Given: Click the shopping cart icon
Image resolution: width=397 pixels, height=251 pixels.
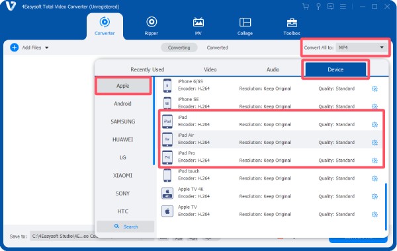Looking at the screenshot, I should click(x=306, y=7).
